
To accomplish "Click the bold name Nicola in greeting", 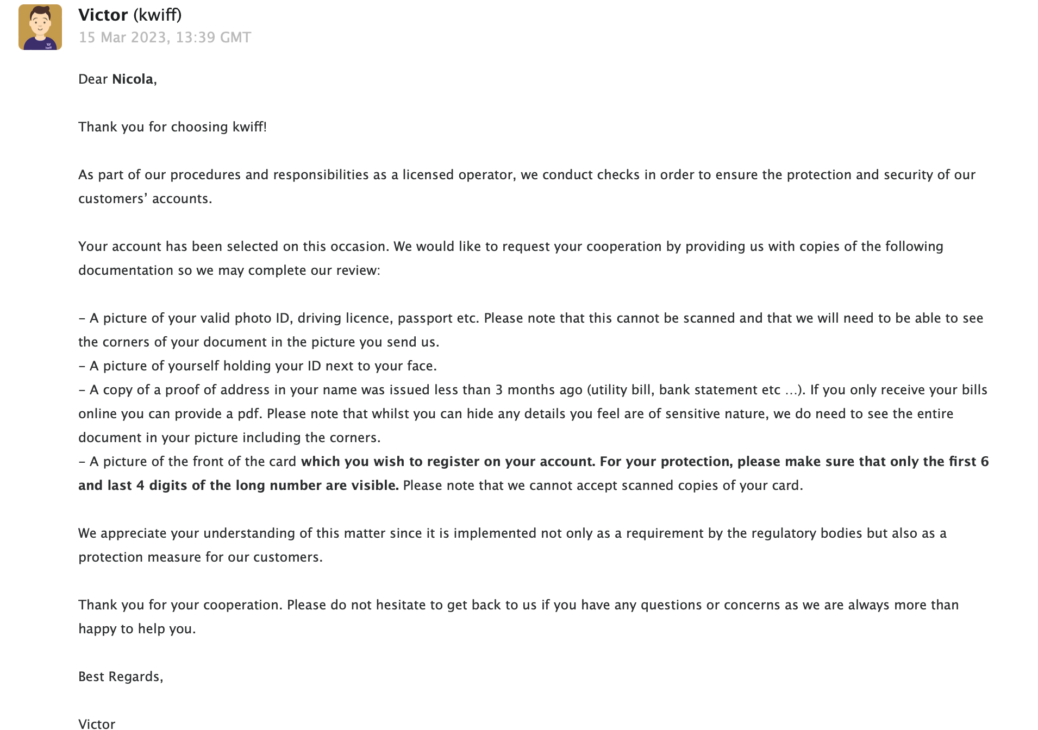I will pyautogui.click(x=133, y=79).
